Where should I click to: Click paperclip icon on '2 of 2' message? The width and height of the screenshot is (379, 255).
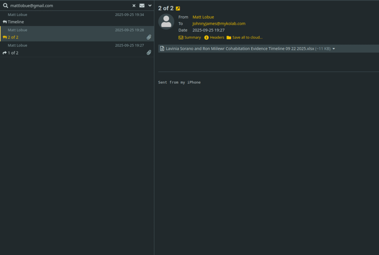149,37
